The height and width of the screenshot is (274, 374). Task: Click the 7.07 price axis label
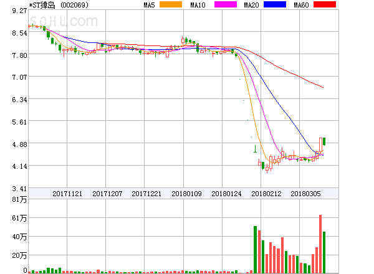(19, 77)
